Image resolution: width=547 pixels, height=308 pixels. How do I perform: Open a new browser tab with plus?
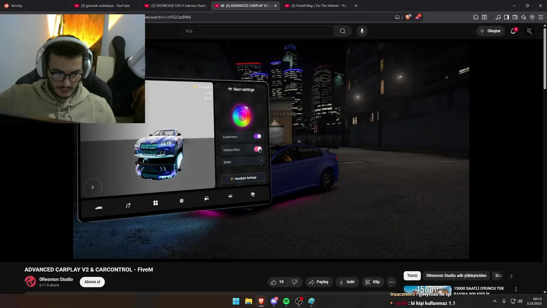coord(356,6)
